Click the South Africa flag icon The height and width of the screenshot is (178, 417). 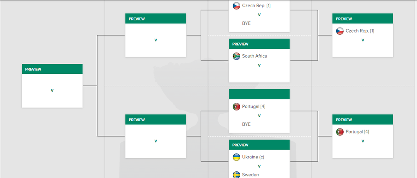click(x=236, y=56)
